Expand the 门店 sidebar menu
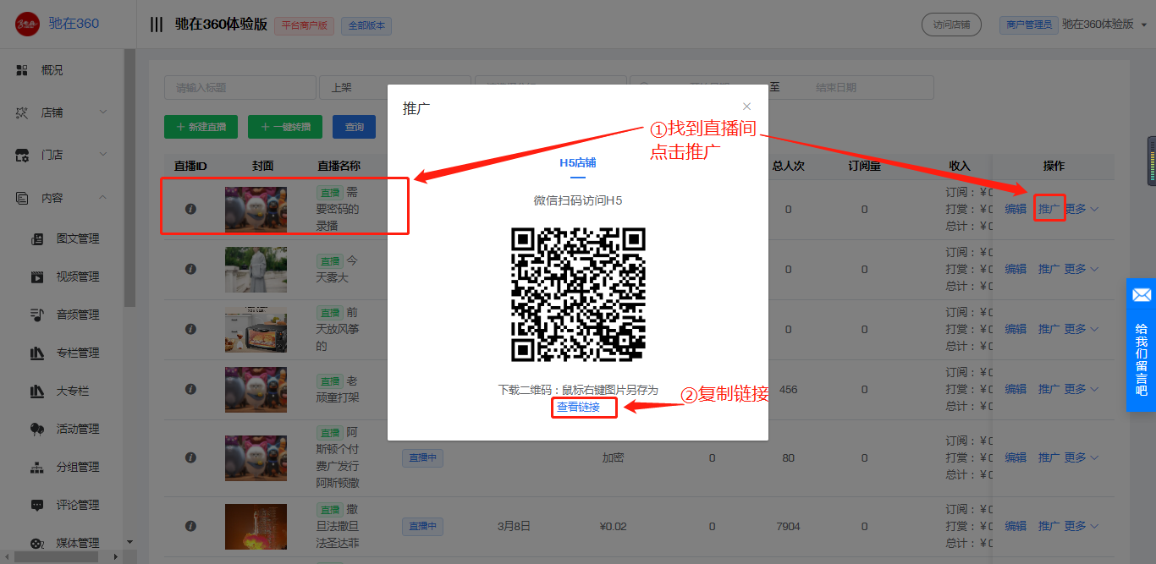1156x564 pixels. click(x=103, y=155)
